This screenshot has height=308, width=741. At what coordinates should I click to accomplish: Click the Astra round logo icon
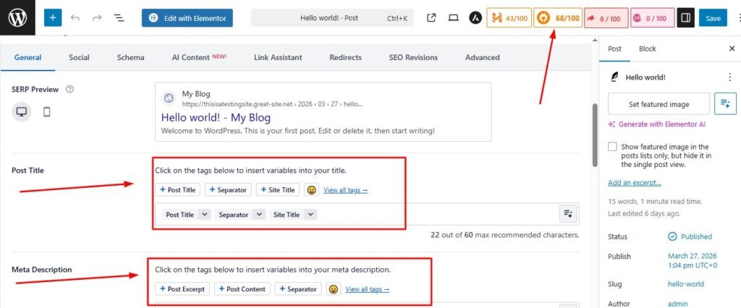[x=475, y=18]
